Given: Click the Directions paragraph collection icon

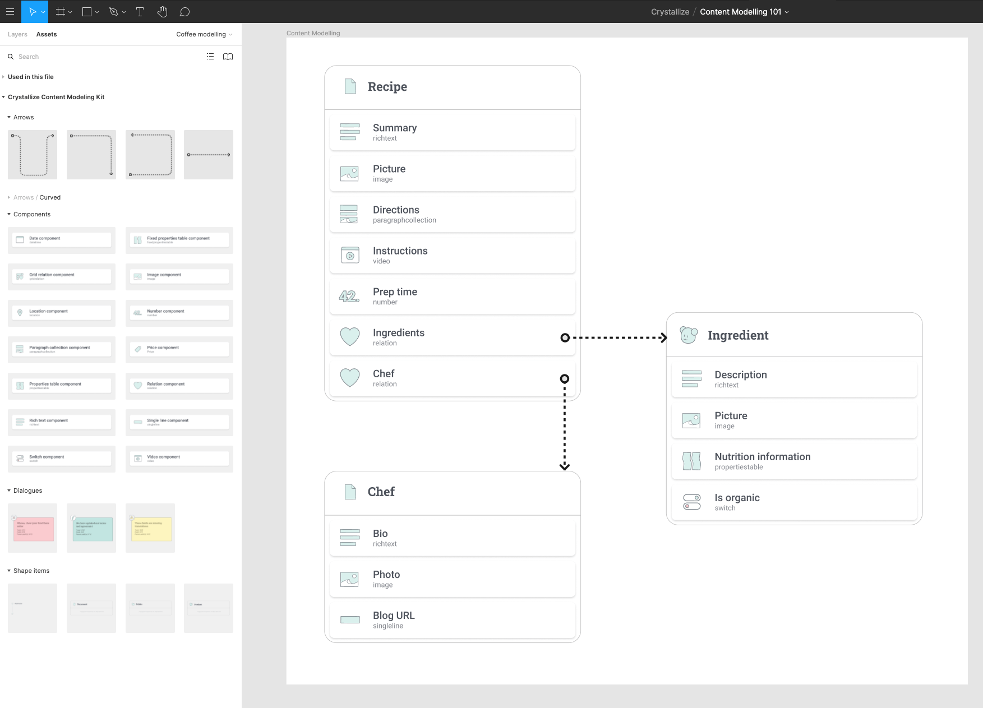Looking at the screenshot, I should point(349,214).
